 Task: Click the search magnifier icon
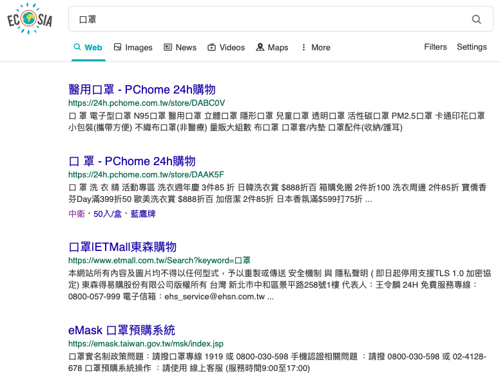[476, 19]
